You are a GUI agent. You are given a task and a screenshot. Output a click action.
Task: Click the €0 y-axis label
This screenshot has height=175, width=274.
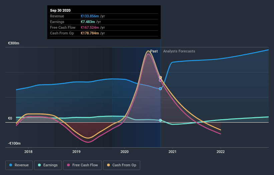10,118
